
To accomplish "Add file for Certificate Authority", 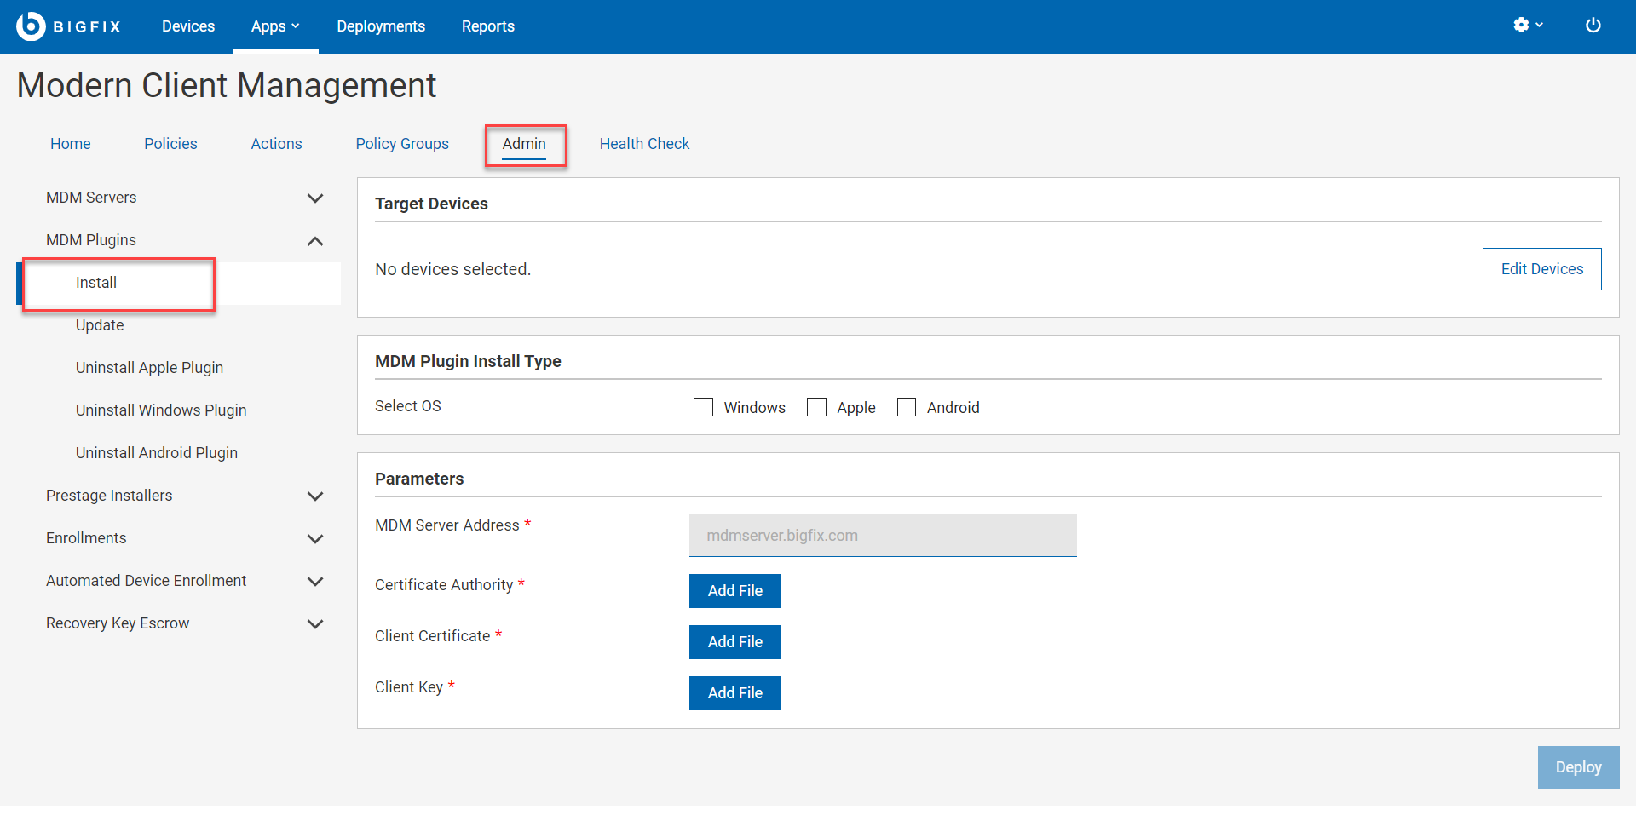I will [x=734, y=591].
